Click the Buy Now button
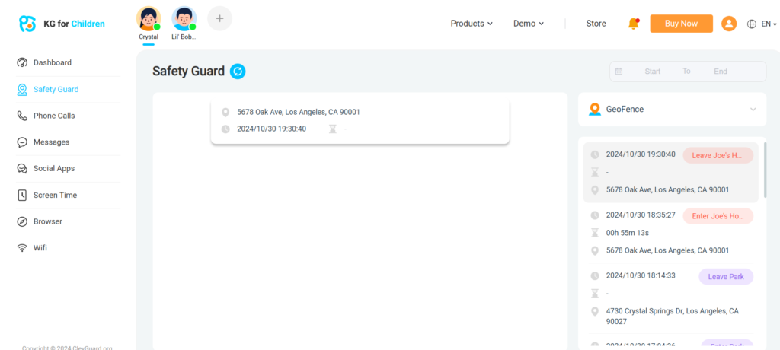This screenshot has width=780, height=350. pos(682,24)
